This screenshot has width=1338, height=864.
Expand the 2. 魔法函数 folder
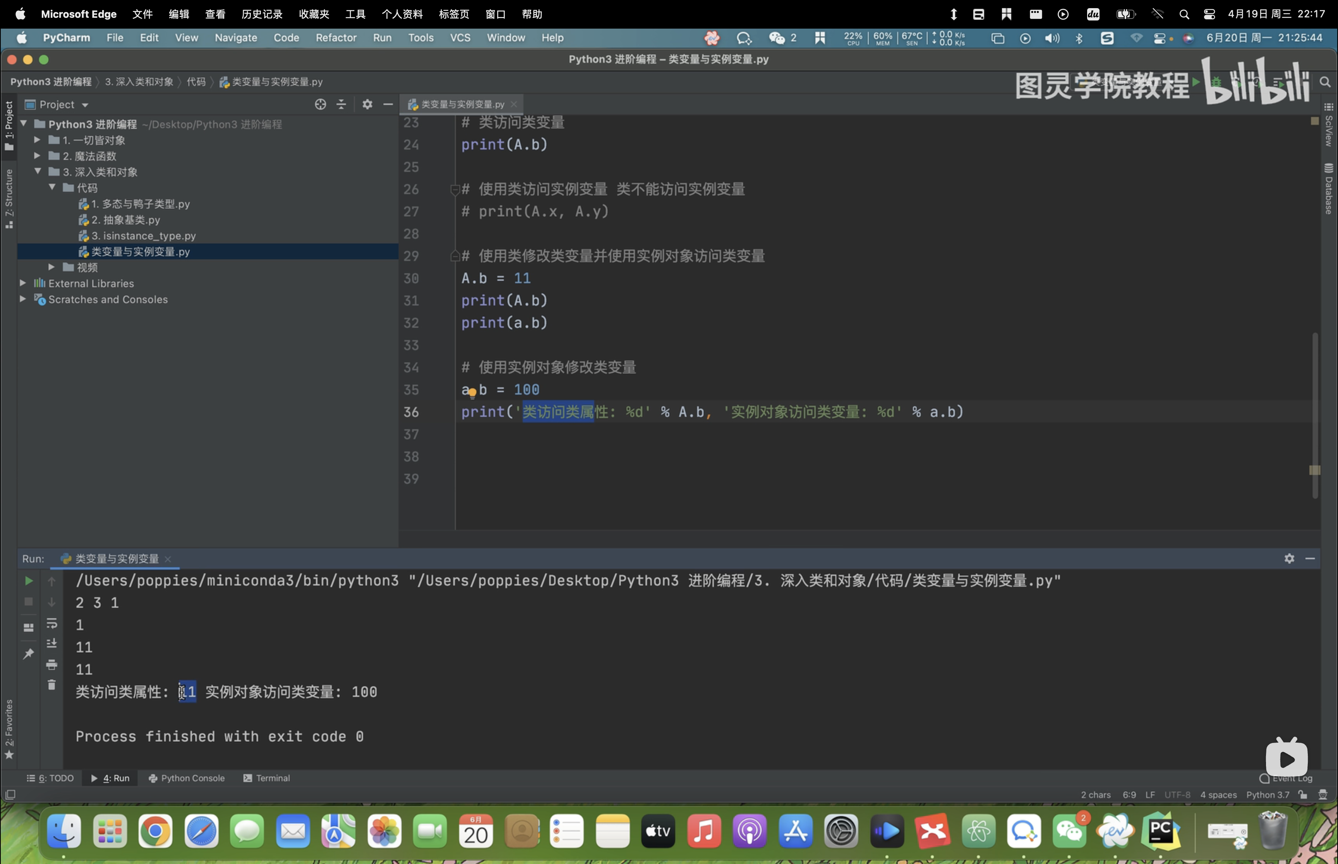click(37, 155)
